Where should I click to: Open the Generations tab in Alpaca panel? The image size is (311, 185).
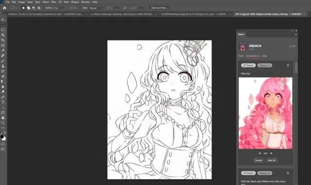coord(253,56)
